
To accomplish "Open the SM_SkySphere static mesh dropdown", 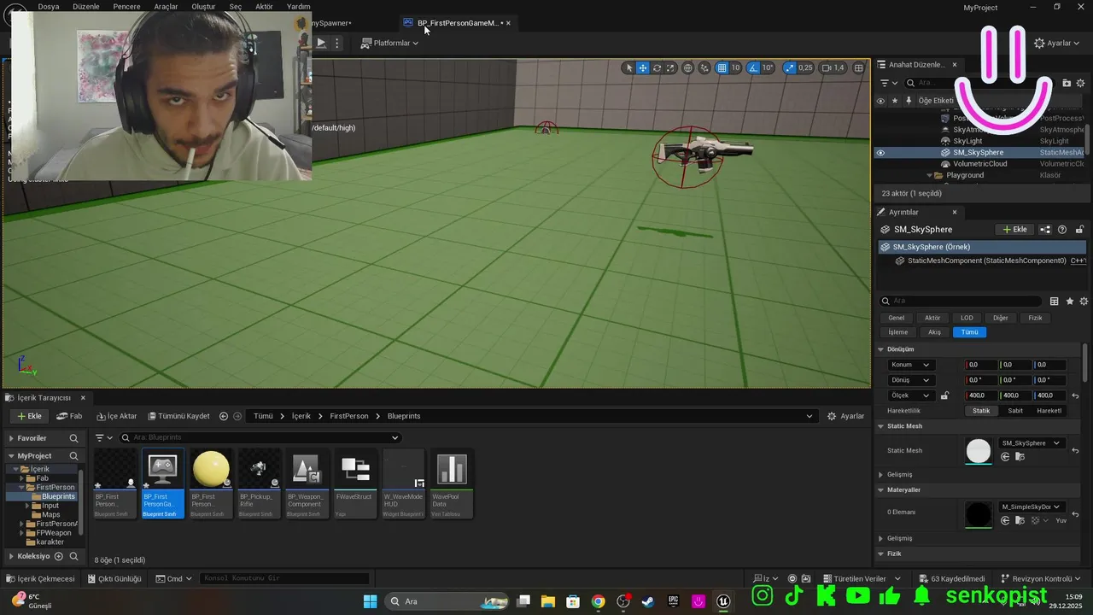I will coord(1031,443).
